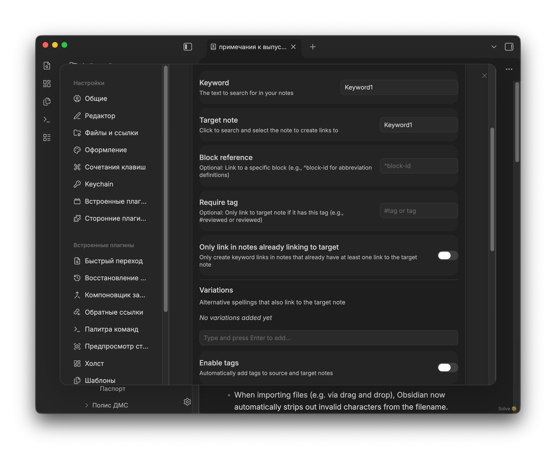Toggle right sidebar panel icon
This screenshot has width=556, height=449.
pyautogui.click(x=509, y=47)
